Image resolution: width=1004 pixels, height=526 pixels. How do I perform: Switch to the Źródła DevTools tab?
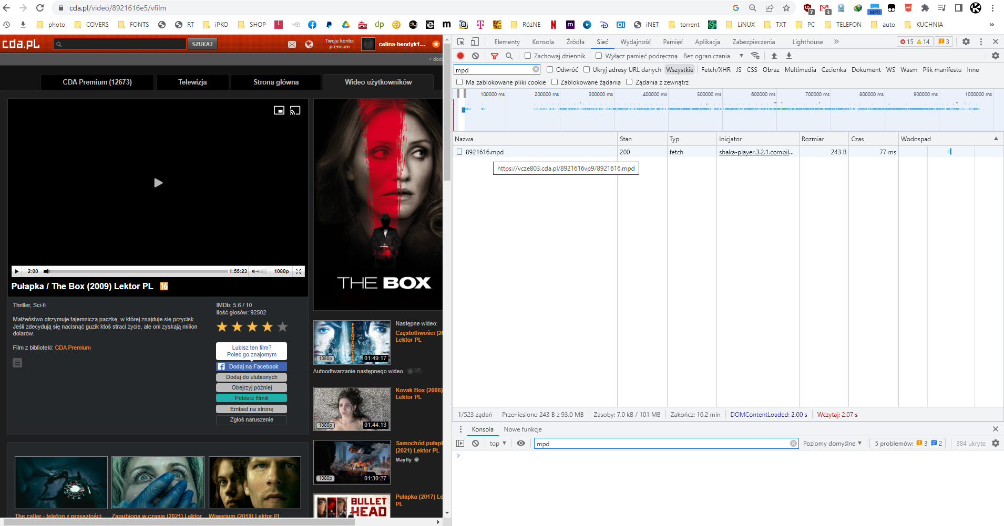click(575, 42)
